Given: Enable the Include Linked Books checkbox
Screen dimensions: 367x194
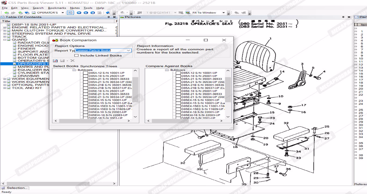Looking at the screenshot, I should (76, 56).
